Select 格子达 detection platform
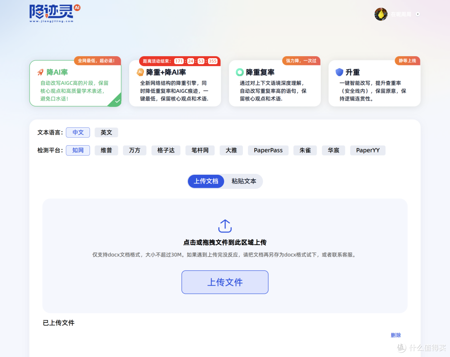Screen dimensions: 450x357 (x=166, y=150)
